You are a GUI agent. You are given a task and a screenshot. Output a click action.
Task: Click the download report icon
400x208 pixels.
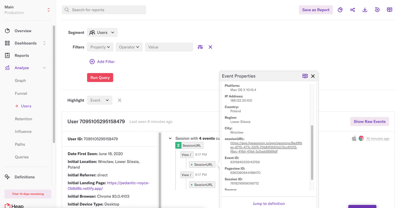[365, 10]
